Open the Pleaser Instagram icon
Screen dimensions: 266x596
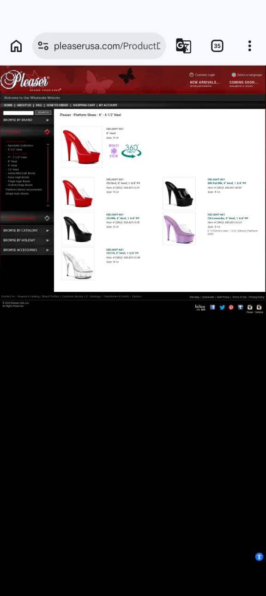pyautogui.click(x=250, y=307)
